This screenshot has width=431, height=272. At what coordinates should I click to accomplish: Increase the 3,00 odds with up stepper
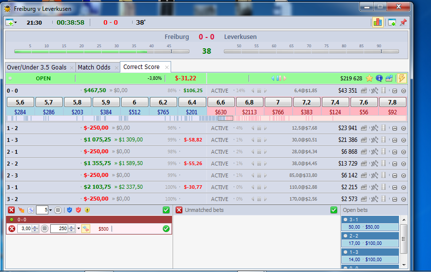(x=35, y=227)
